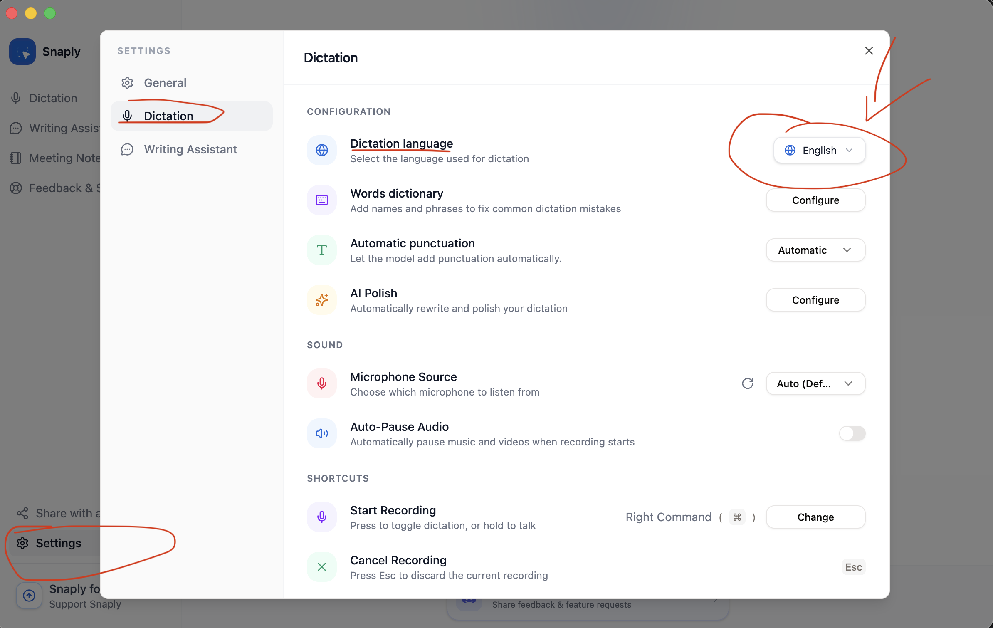Select the AI Polish sparkles icon
The width and height of the screenshot is (993, 628).
click(322, 300)
